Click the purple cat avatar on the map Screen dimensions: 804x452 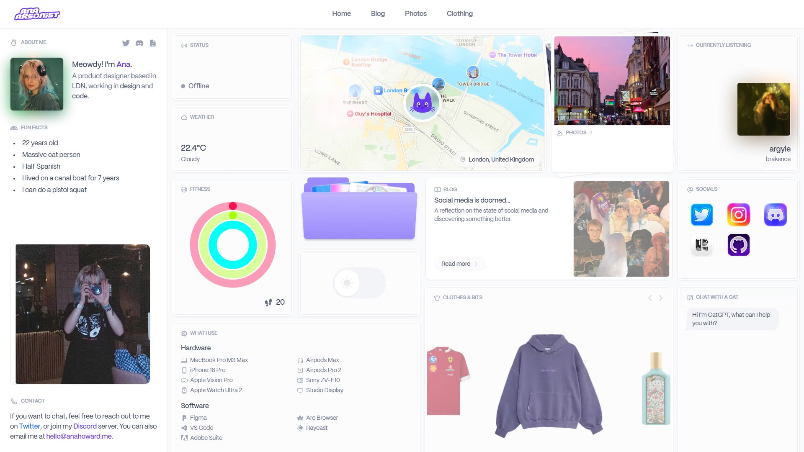pos(423,102)
